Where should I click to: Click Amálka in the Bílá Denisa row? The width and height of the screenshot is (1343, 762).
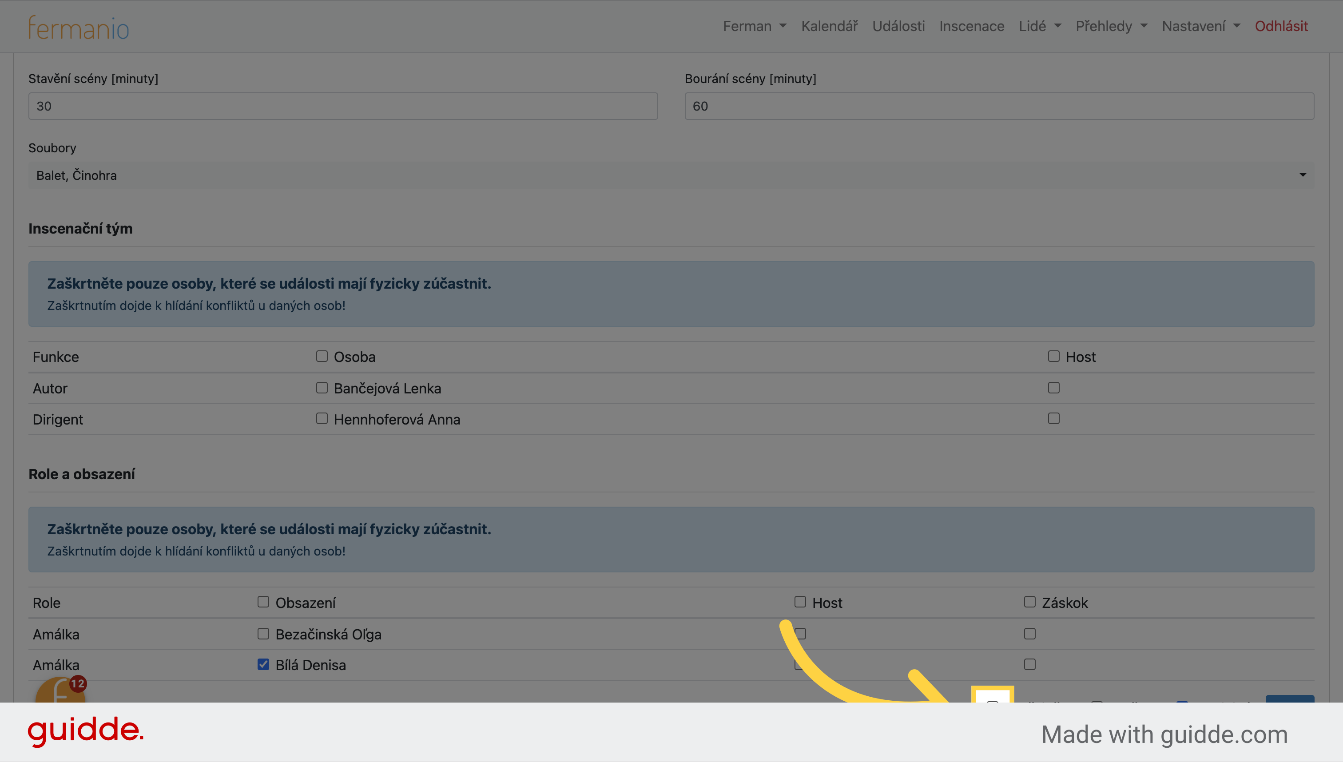[x=56, y=665]
